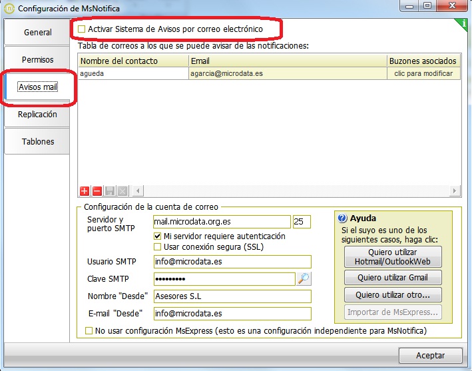Click the Nombre "Desde" field

[232, 296]
